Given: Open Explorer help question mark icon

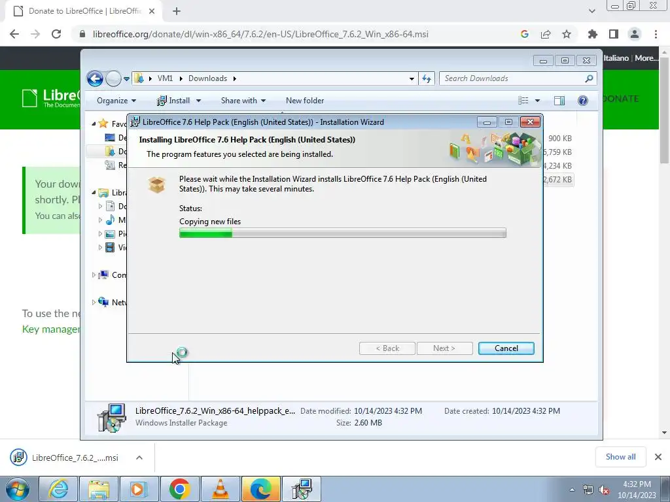Looking at the screenshot, I should pyautogui.click(x=583, y=100).
